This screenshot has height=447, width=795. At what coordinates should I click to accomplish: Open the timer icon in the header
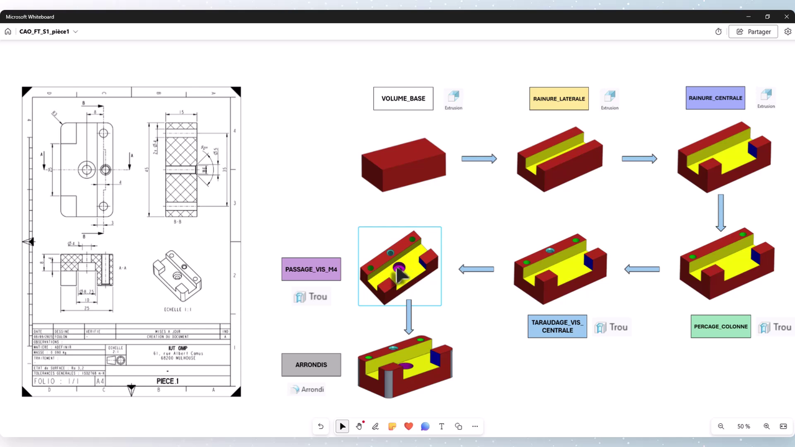719,32
